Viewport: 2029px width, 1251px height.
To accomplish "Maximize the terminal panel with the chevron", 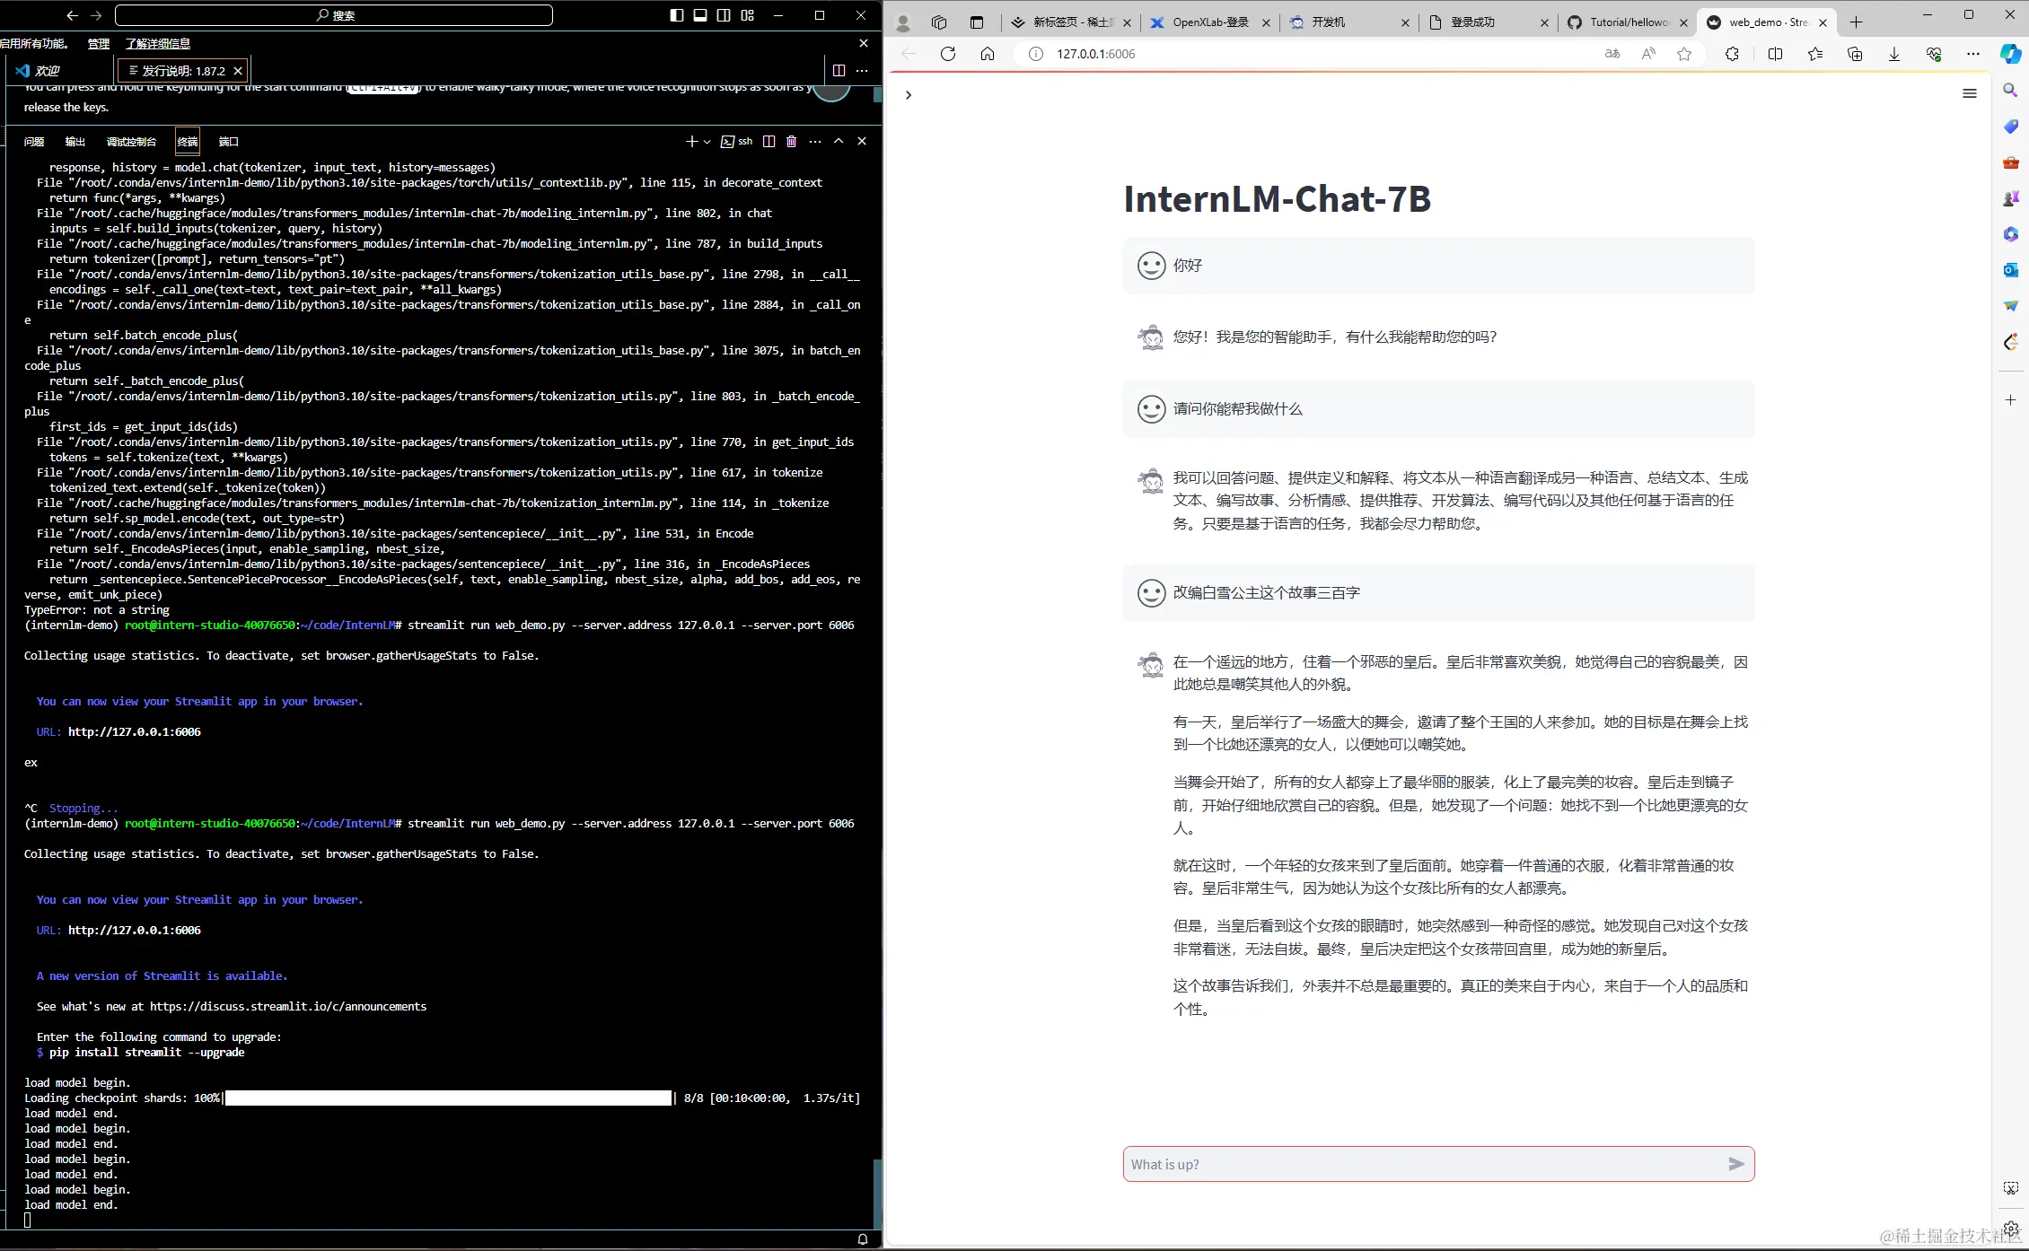I will [839, 141].
